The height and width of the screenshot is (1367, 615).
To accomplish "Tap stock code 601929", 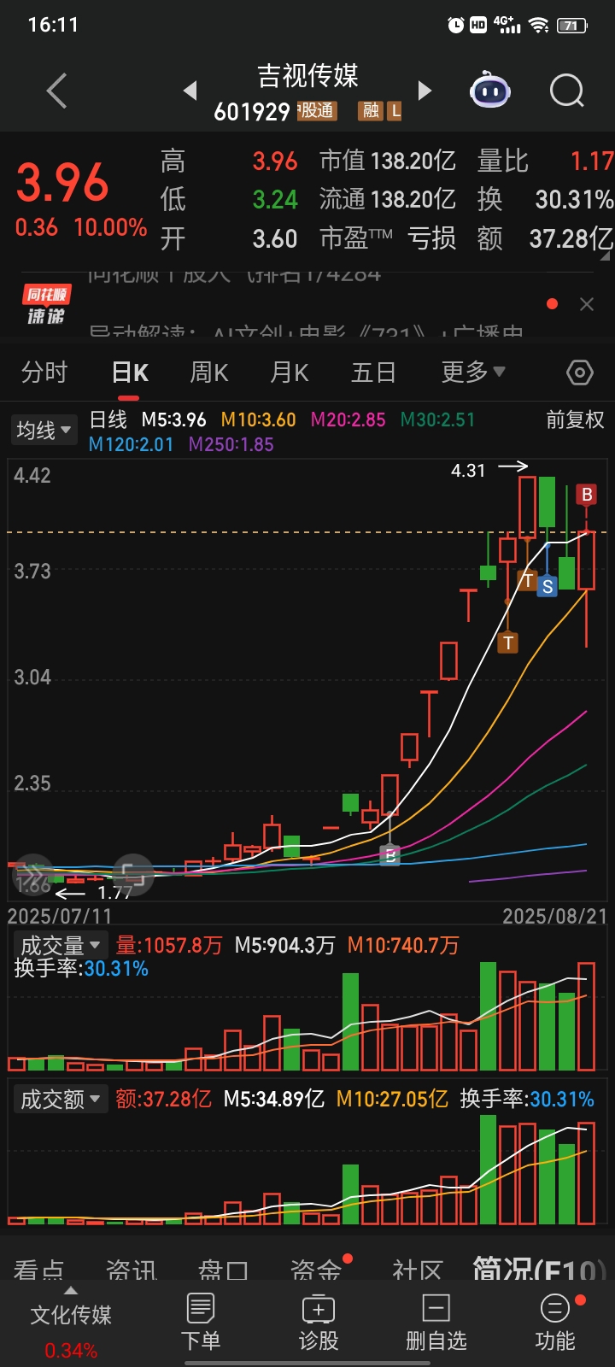I will click(252, 112).
